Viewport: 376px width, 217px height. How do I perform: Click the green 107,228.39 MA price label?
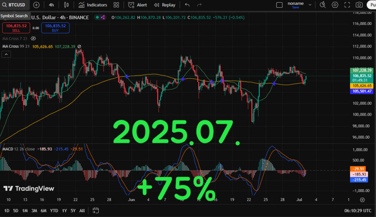point(362,70)
